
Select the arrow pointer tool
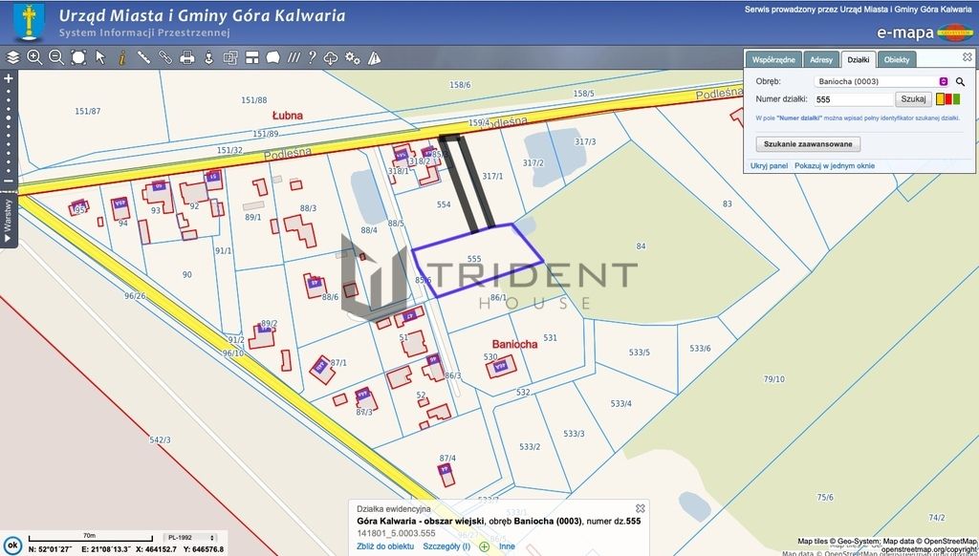pyautogui.click(x=99, y=58)
